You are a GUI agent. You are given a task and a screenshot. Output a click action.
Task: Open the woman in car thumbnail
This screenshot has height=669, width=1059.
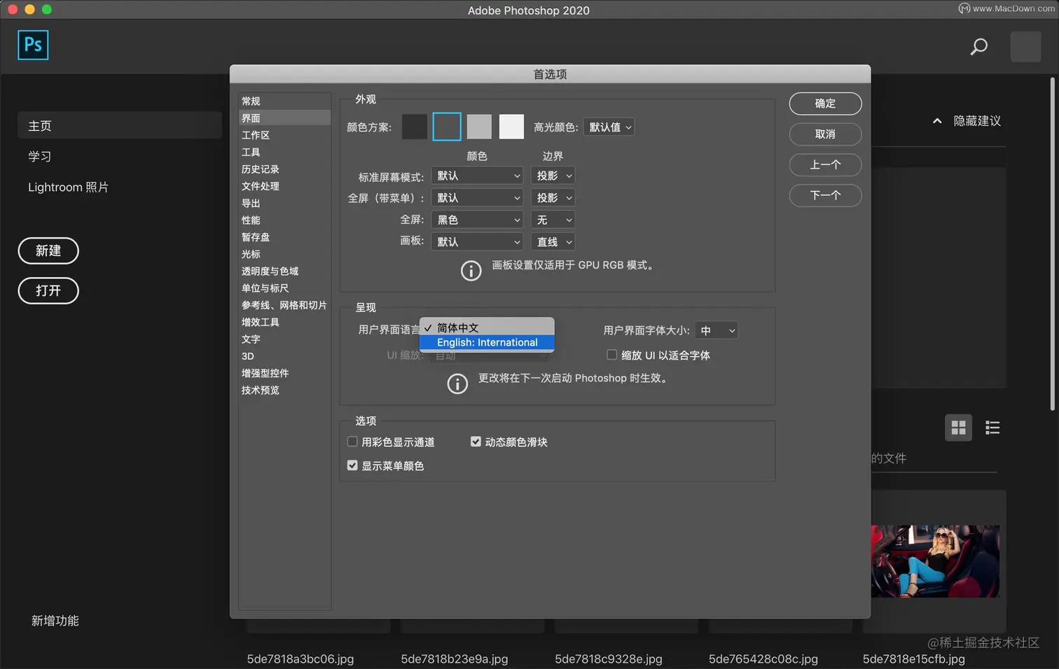pyautogui.click(x=935, y=561)
